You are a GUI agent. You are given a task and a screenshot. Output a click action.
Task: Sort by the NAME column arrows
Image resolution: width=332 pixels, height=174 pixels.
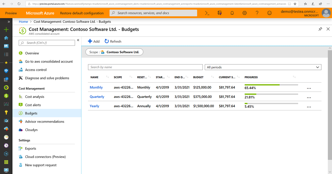point(107,77)
